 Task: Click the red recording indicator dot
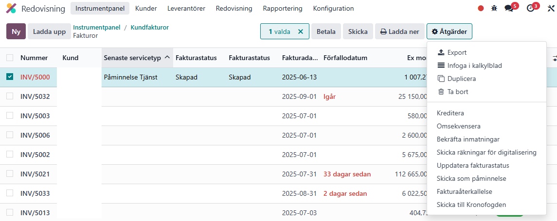click(x=481, y=8)
